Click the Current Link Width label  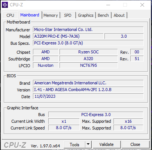pyautogui.click(x=28, y=121)
